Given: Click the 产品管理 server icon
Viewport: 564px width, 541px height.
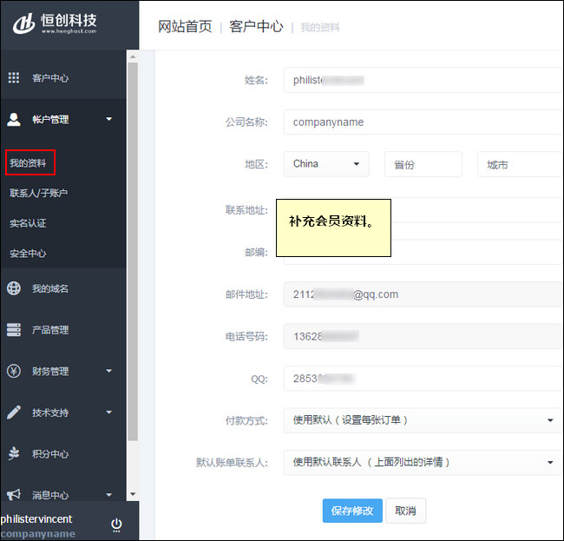Looking at the screenshot, I should click(x=14, y=330).
